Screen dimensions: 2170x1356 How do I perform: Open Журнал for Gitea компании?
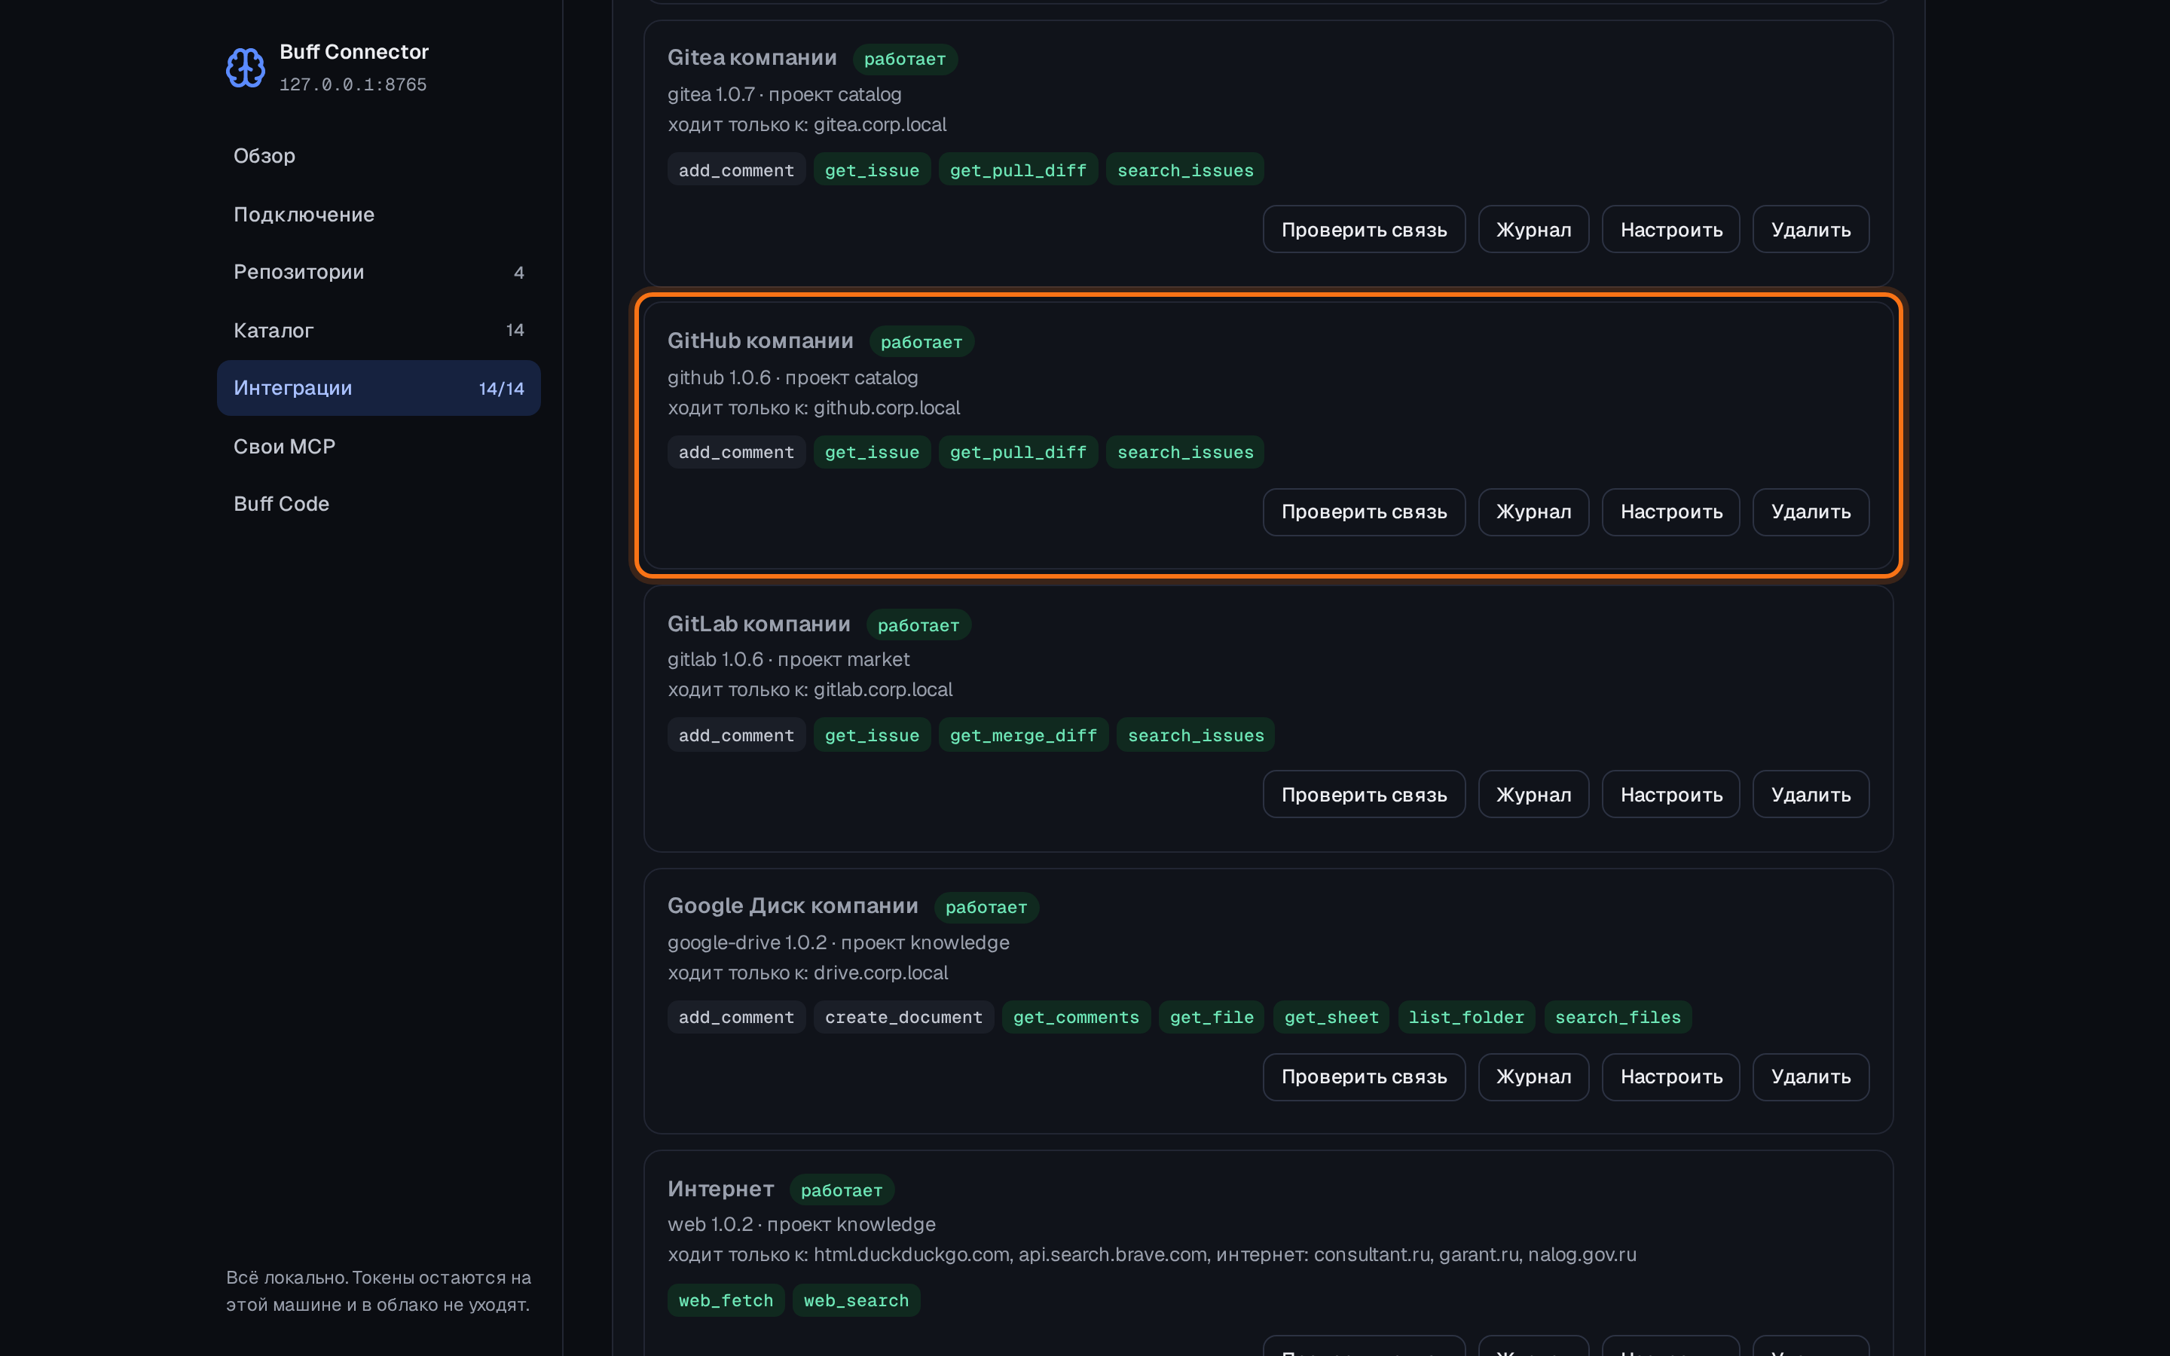[x=1533, y=230]
